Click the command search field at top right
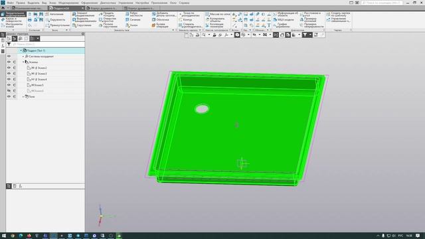Screen dimensions: 425x239 click(382, 3)
